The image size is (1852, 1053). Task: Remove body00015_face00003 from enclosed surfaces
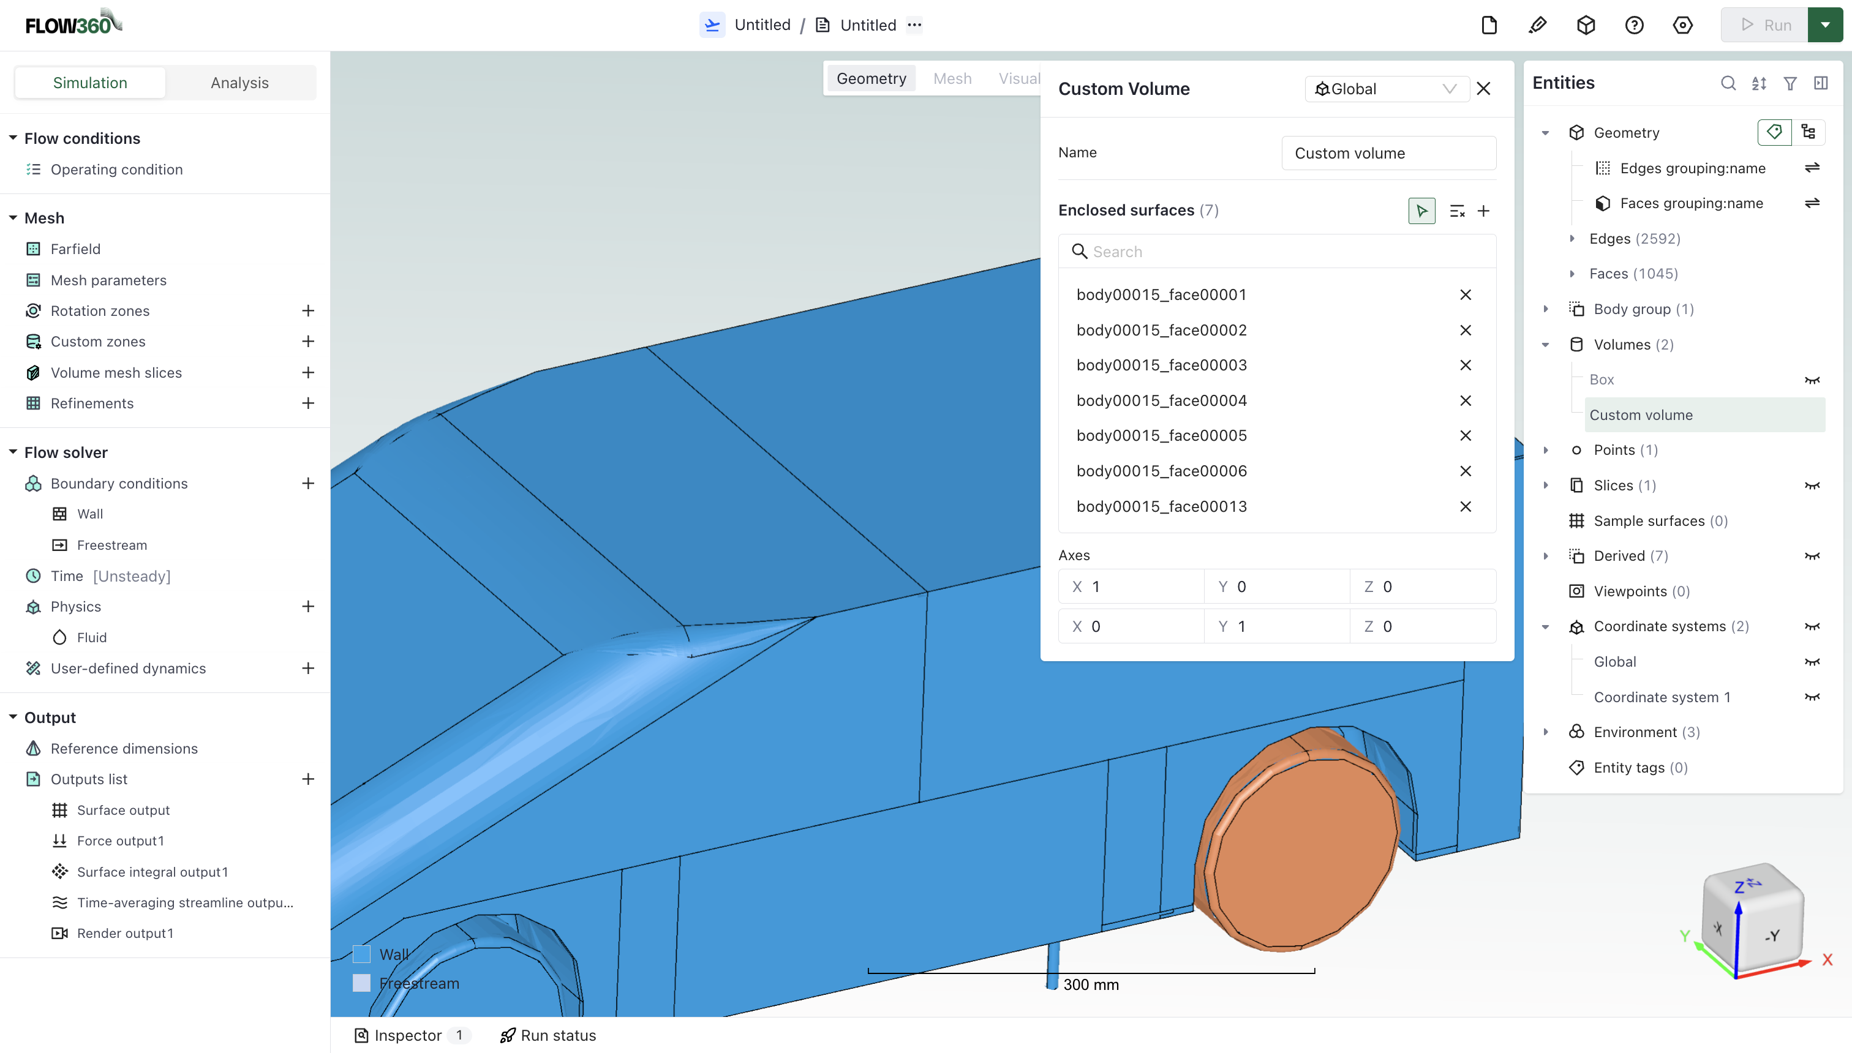click(x=1466, y=364)
